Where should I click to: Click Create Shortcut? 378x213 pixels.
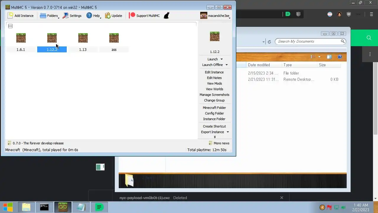click(x=214, y=126)
